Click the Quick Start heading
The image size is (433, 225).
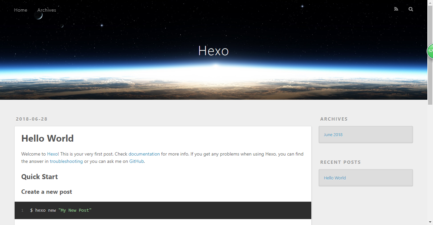point(40,177)
